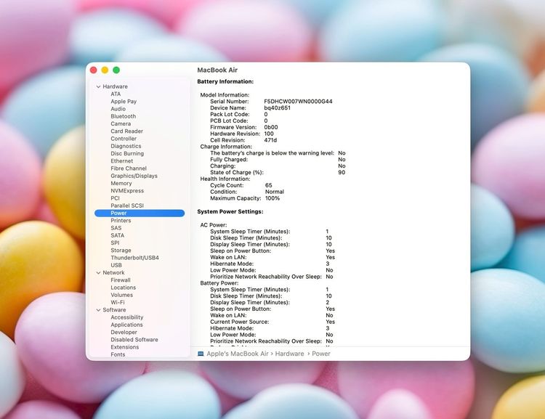Select SPI in the sidebar

pyautogui.click(x=115, y=243)
